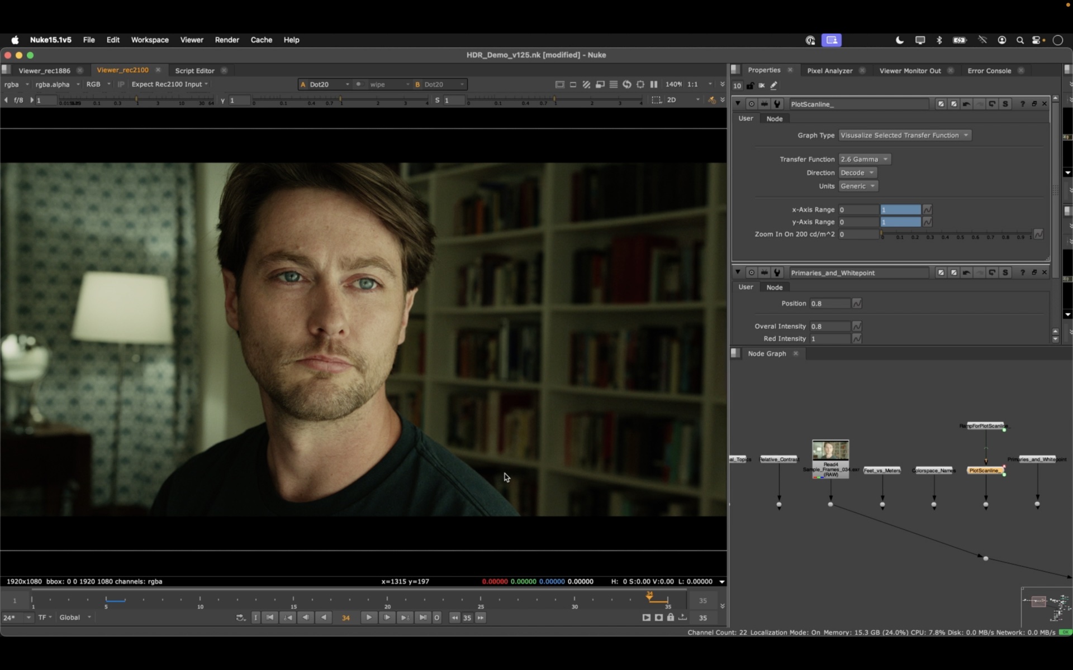Change Direction by opening the Decode dropdown
Viewport: 1073px width, 670px height.
click(857, 173)
